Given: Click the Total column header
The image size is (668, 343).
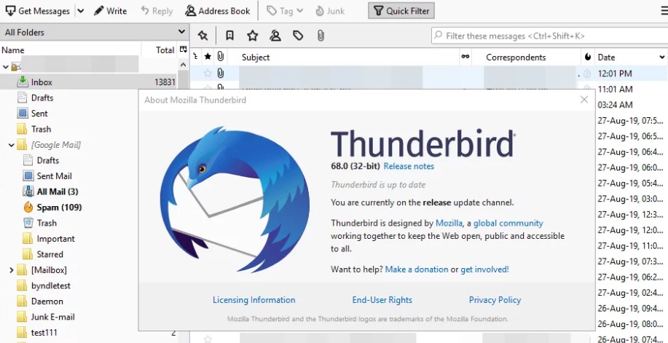Looking at the screenshot, I should tap(165, 50).
